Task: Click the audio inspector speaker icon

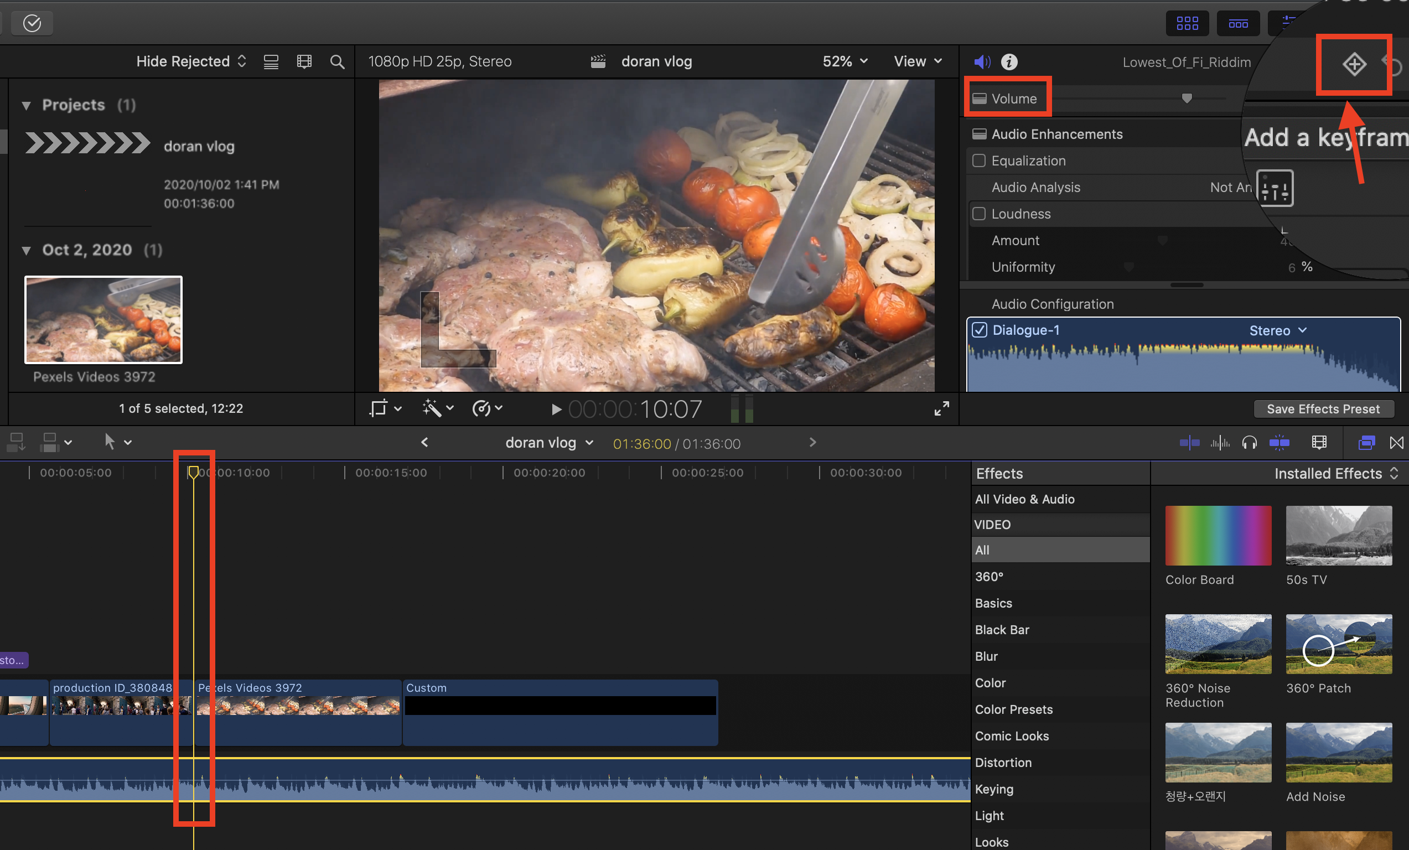Action: point(982,62)
